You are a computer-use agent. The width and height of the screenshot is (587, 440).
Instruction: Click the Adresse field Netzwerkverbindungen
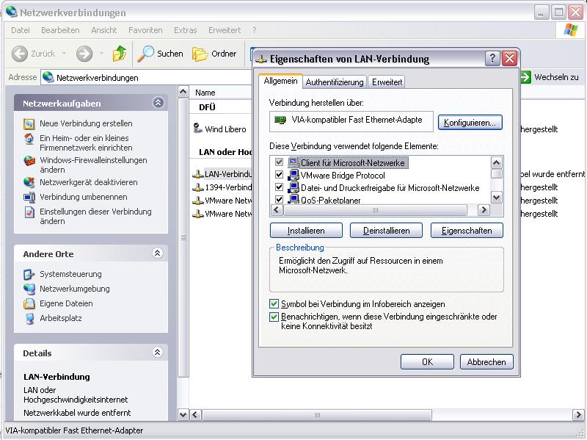[146, 78]
